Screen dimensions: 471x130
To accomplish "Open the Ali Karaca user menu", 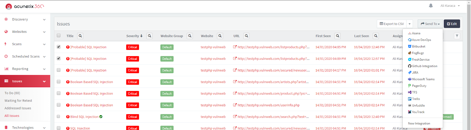I will coord(450,6).
